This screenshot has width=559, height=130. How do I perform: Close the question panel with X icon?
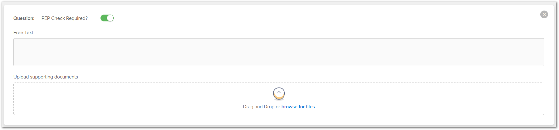pyautogui.click(x=544, y=15)
